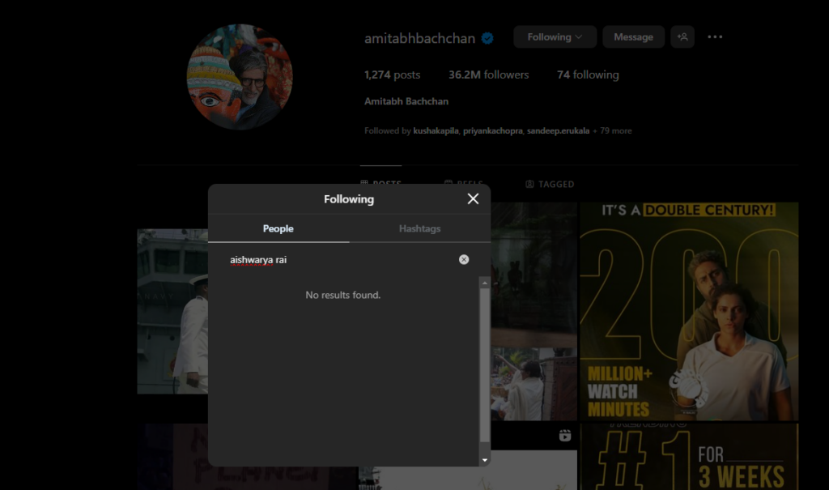This screenshot has height=490, width=829.
Task: Open the 36.2M followers list
Action: [x=488, y=75]
